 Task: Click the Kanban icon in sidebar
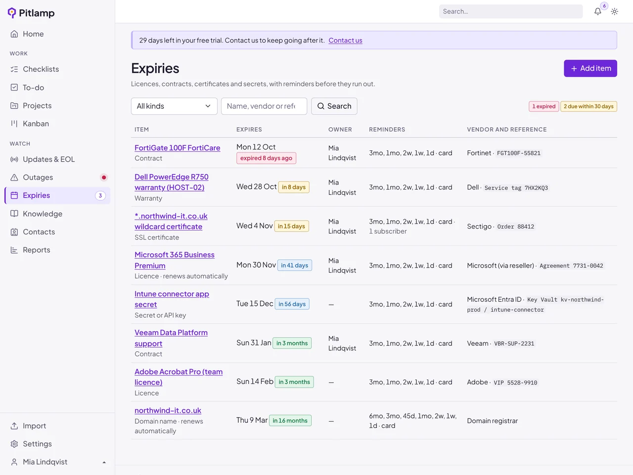point(14,124)
